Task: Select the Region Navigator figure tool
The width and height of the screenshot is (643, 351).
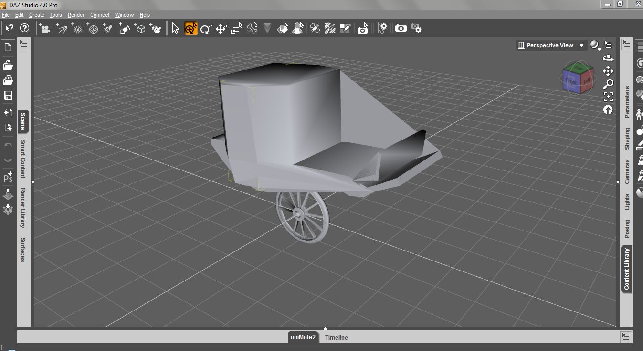Action: tap(298, 29)
